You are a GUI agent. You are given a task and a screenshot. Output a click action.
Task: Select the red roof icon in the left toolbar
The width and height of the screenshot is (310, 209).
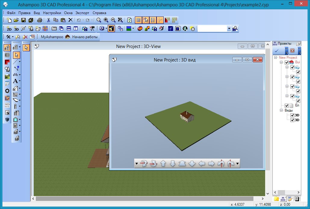(x=7, y=62)
